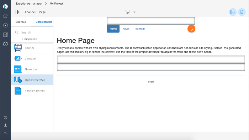The height and width of the screenshot is (140, 249).
Task: Open the Content documents sidebar icon
Action: [x=5, y=35]
